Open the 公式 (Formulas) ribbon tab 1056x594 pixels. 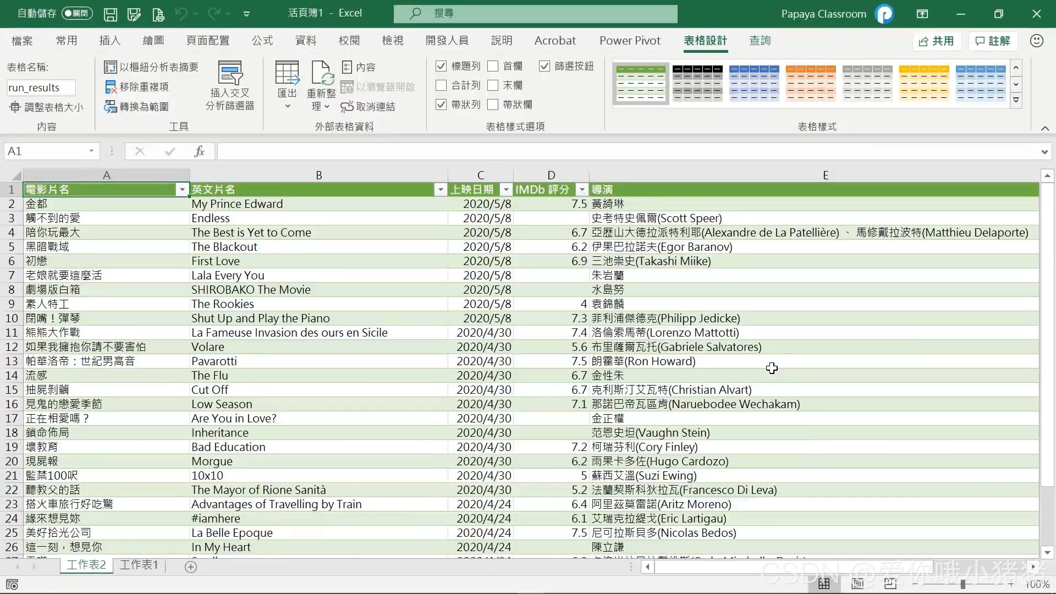(262, 41)
